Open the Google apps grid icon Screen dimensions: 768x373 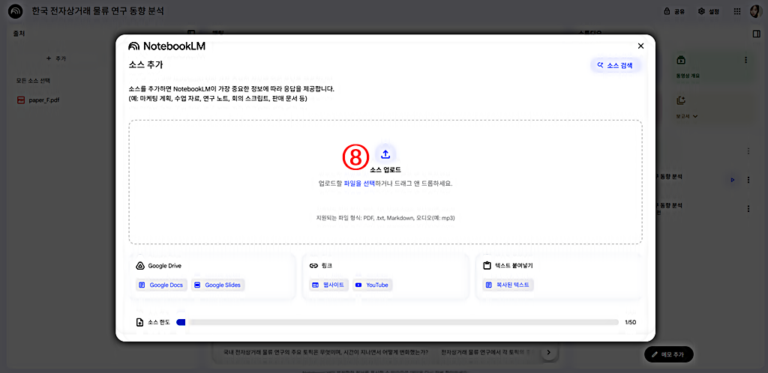pyautogui.click(x=736, y=11)
